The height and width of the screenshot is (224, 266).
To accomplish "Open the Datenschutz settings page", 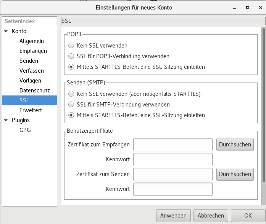I will (35, 91).
